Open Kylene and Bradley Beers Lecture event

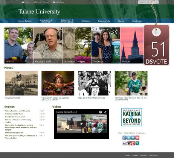pos(21,128)
